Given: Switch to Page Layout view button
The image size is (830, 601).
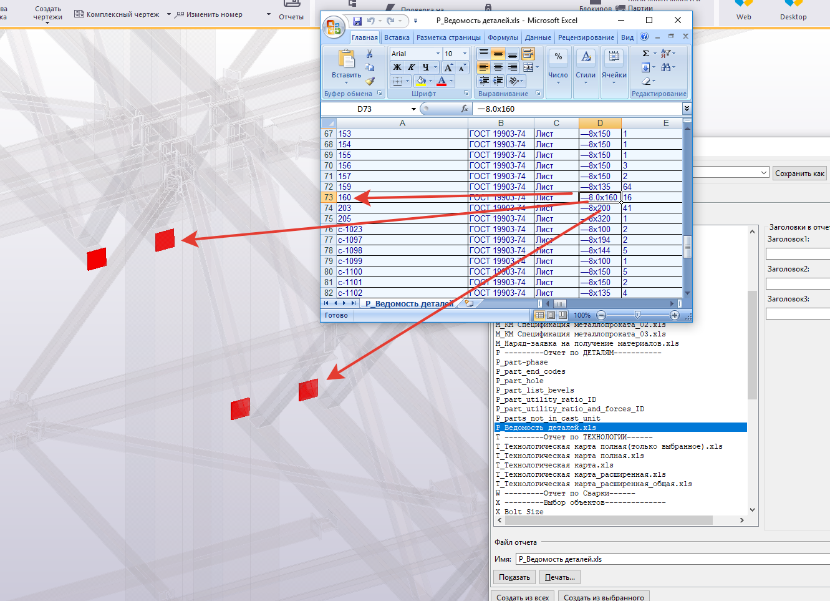Looking at the screenshot, I should (x=551, y=316).
